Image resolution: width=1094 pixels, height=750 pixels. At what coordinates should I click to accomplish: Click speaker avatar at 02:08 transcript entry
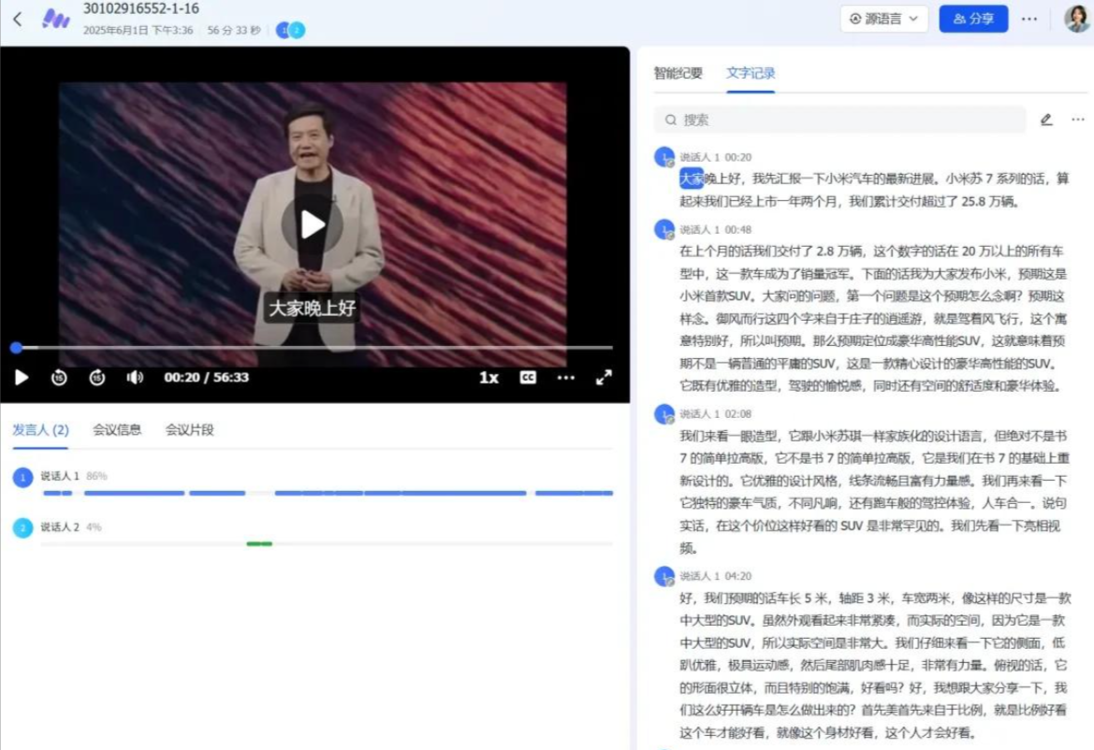pos(664,414)
